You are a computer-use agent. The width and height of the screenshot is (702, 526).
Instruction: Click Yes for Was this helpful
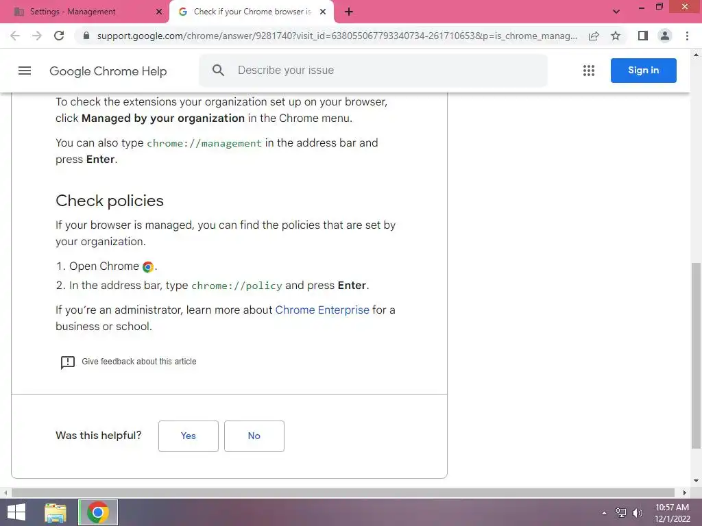189,436
